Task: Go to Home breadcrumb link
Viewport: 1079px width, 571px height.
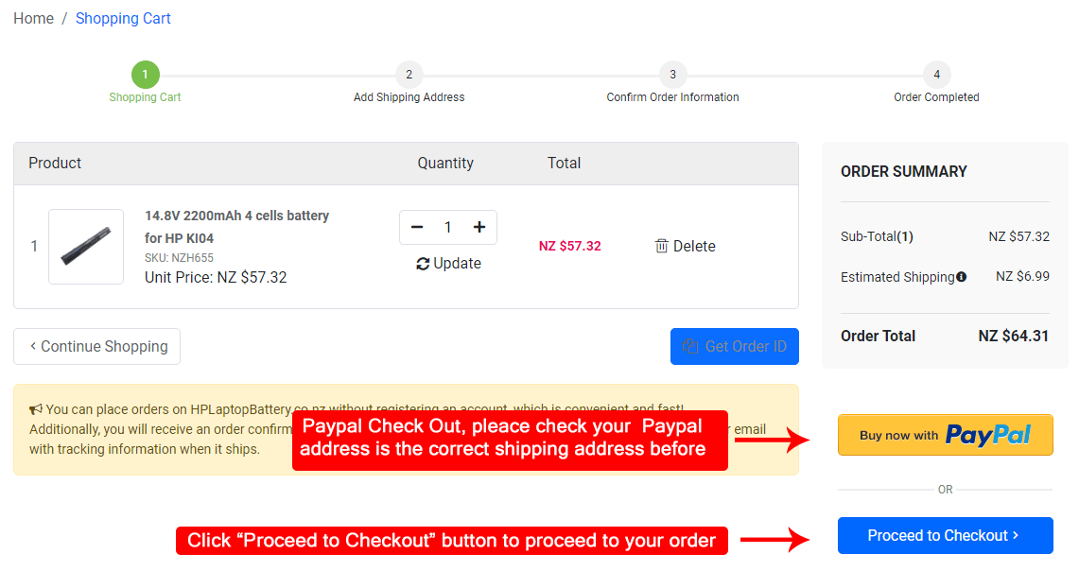Action: point(33,19)
